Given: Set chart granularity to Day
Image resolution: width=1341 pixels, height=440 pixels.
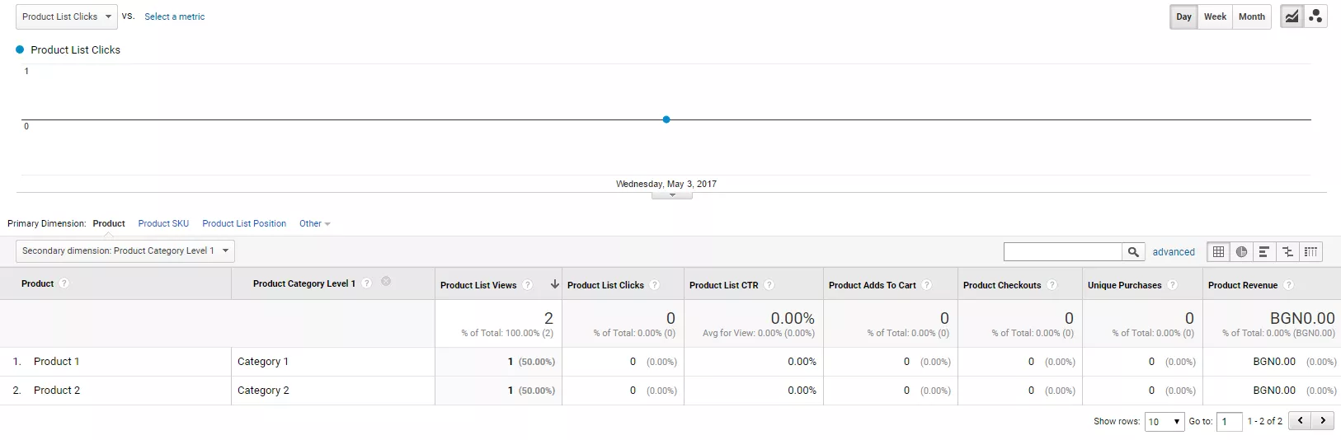Looking at the screenshot, I should tap(1183, 16).
